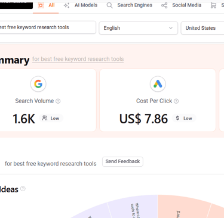Click the Search Volume label

35,101
